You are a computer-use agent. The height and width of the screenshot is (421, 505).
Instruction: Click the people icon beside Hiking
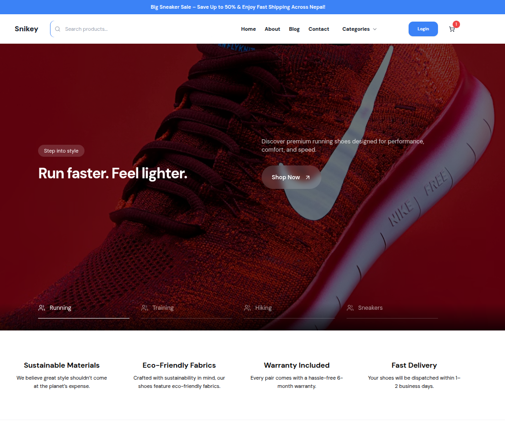click(x=247, y=308)
